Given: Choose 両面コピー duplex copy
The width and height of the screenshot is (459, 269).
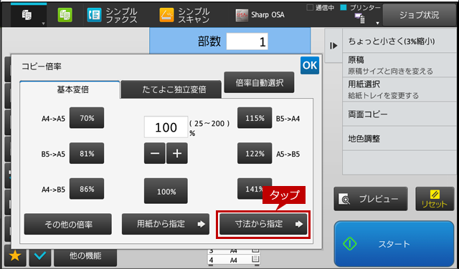Looking at the screenshot, I should (x=400, y=114).
